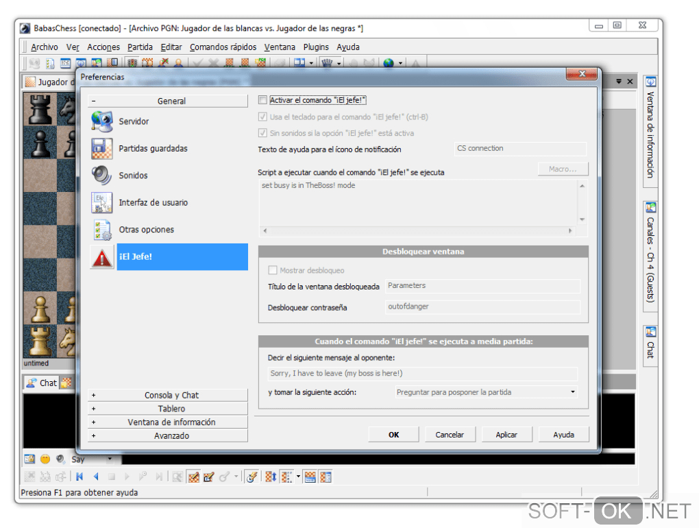
Task: Click the Cancelar button
Action: click(x=450, y=434)
